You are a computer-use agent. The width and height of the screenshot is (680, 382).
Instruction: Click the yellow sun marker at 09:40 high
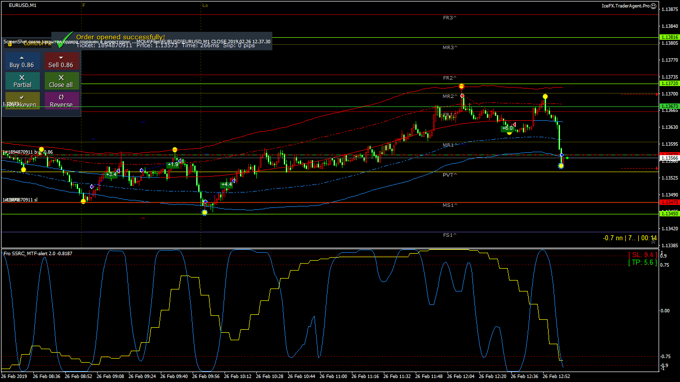[175, 149]
